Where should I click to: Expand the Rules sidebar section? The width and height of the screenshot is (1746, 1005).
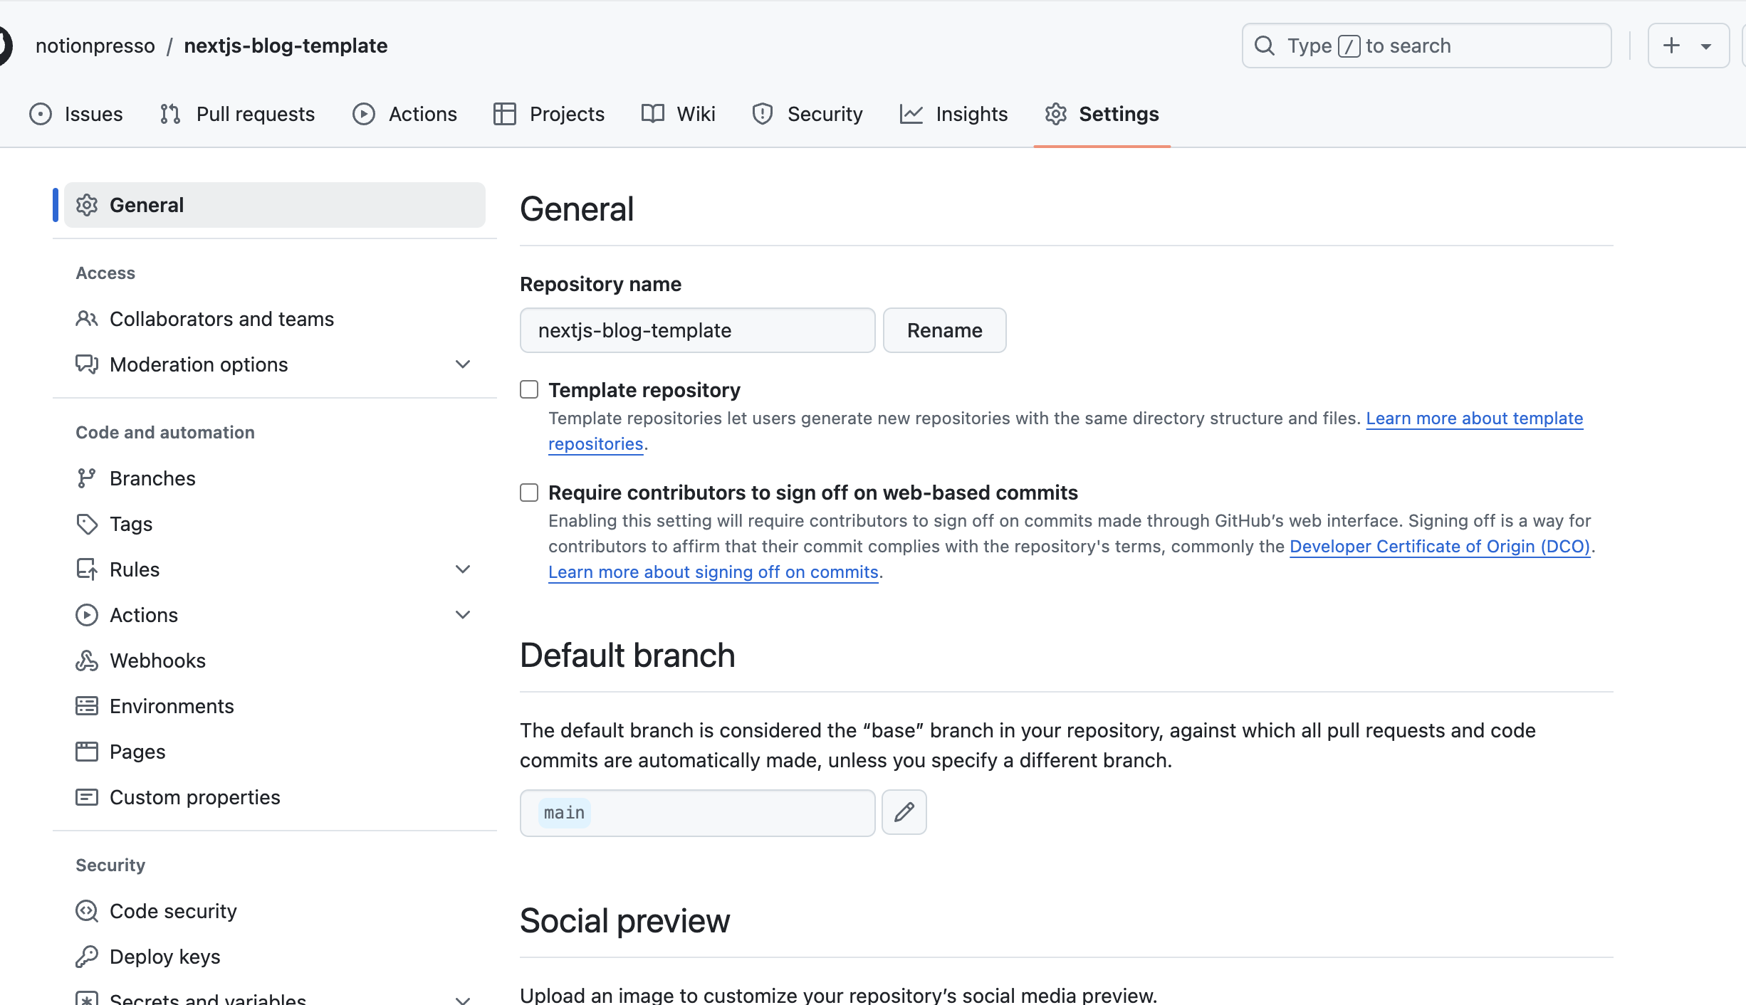pos(463,569)
